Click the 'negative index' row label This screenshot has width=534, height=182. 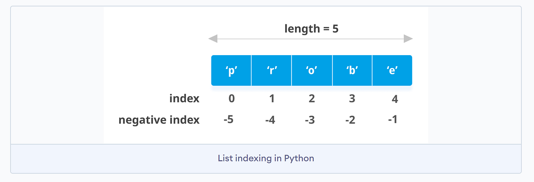[x=159, y=120]
